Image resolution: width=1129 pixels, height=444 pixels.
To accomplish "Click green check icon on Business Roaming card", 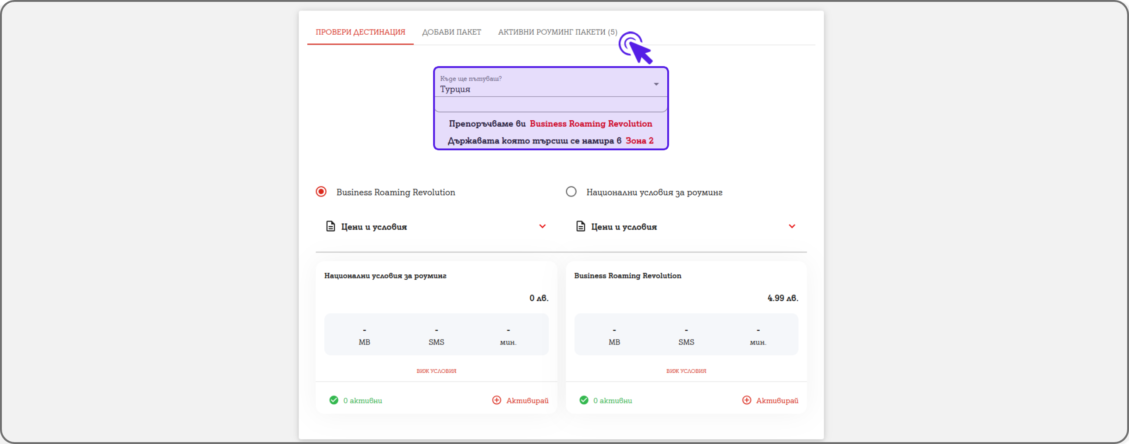I will tap(584, 400).
